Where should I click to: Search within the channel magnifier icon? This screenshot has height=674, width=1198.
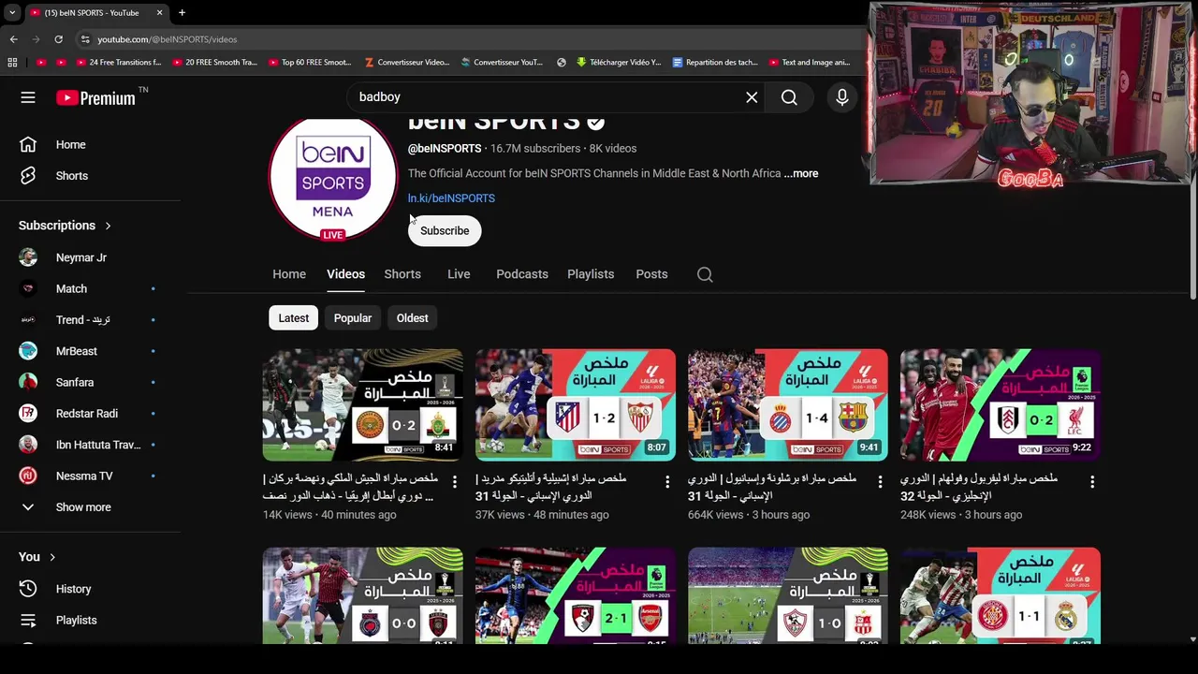(705, 274)
